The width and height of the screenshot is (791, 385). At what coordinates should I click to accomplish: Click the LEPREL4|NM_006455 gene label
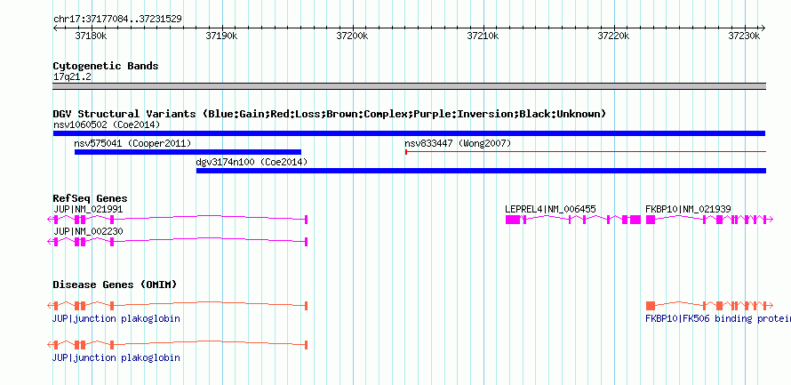tap(550, 209)
